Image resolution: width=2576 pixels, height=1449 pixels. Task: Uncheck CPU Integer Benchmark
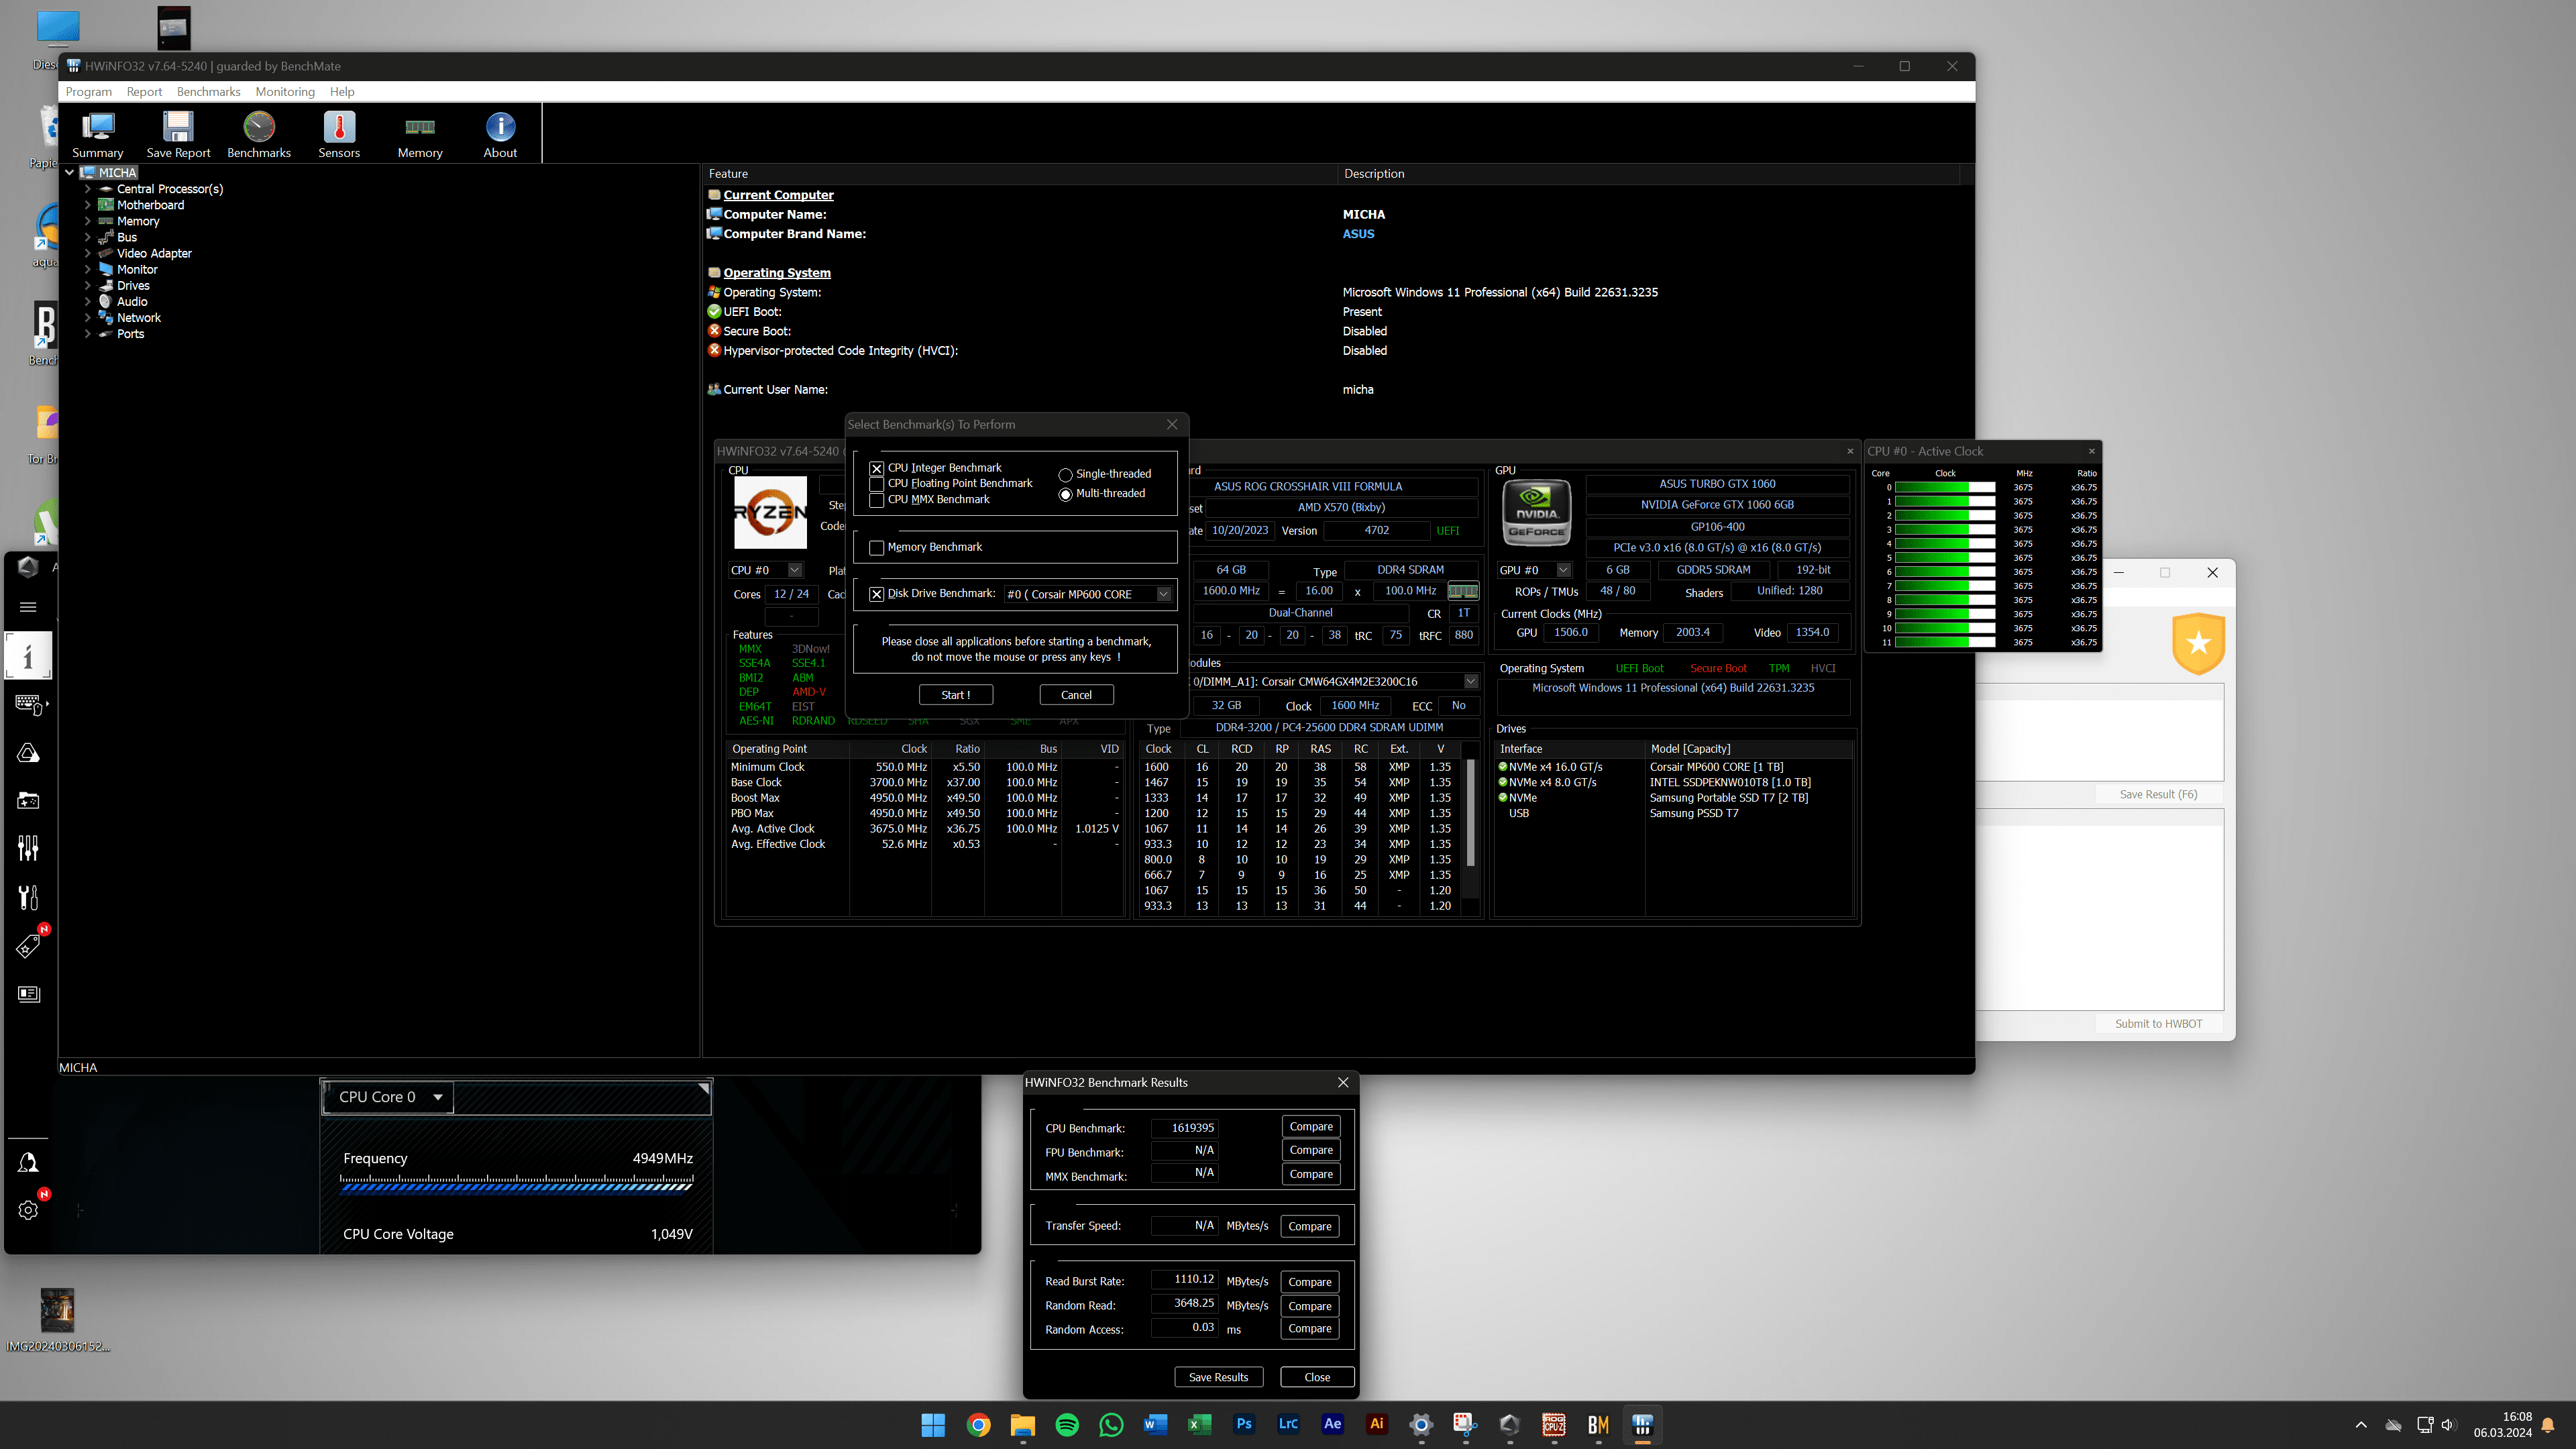point(877,468)
